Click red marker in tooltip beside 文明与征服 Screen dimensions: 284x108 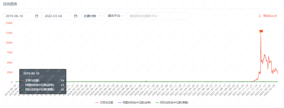22,81
